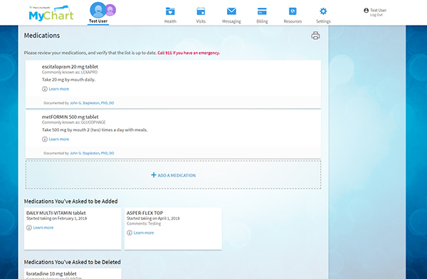Click the MyChart logo
Viewport: 427px width, 279px height.
51,14
